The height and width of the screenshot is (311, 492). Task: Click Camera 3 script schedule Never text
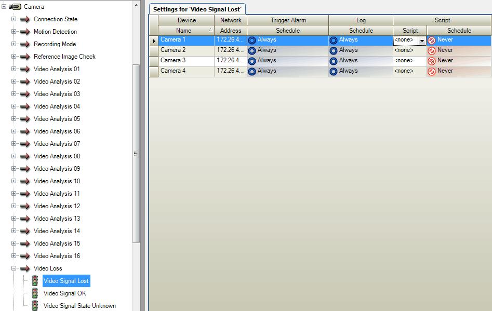pyautogui.click(x=445, y=61)
